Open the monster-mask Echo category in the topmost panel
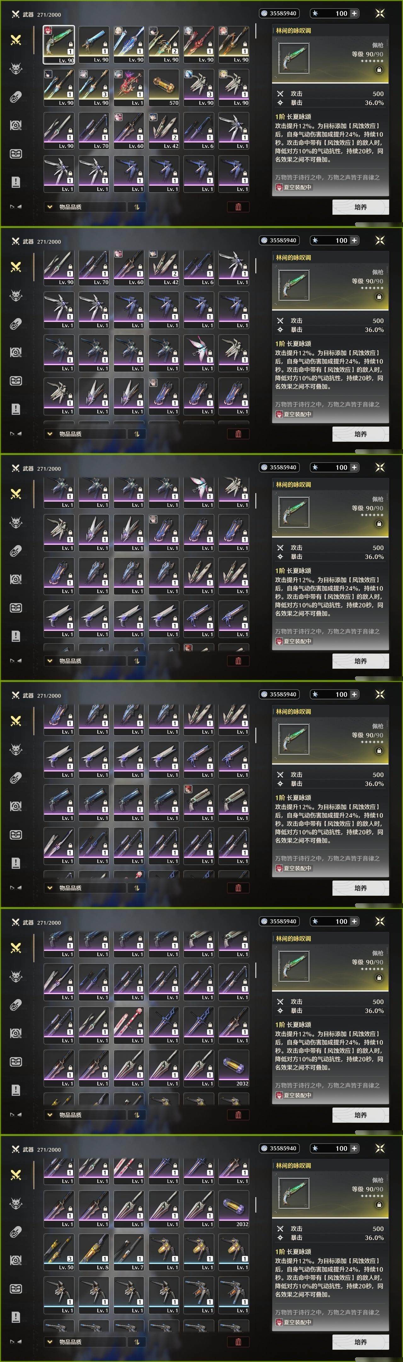This screenshot has width=403, height=1362. [x=16, y=68]
